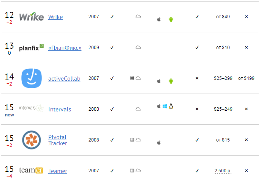Click the Windows icon in Intervals row
Screen dimensions: 261x186
[x=165, y=107]
